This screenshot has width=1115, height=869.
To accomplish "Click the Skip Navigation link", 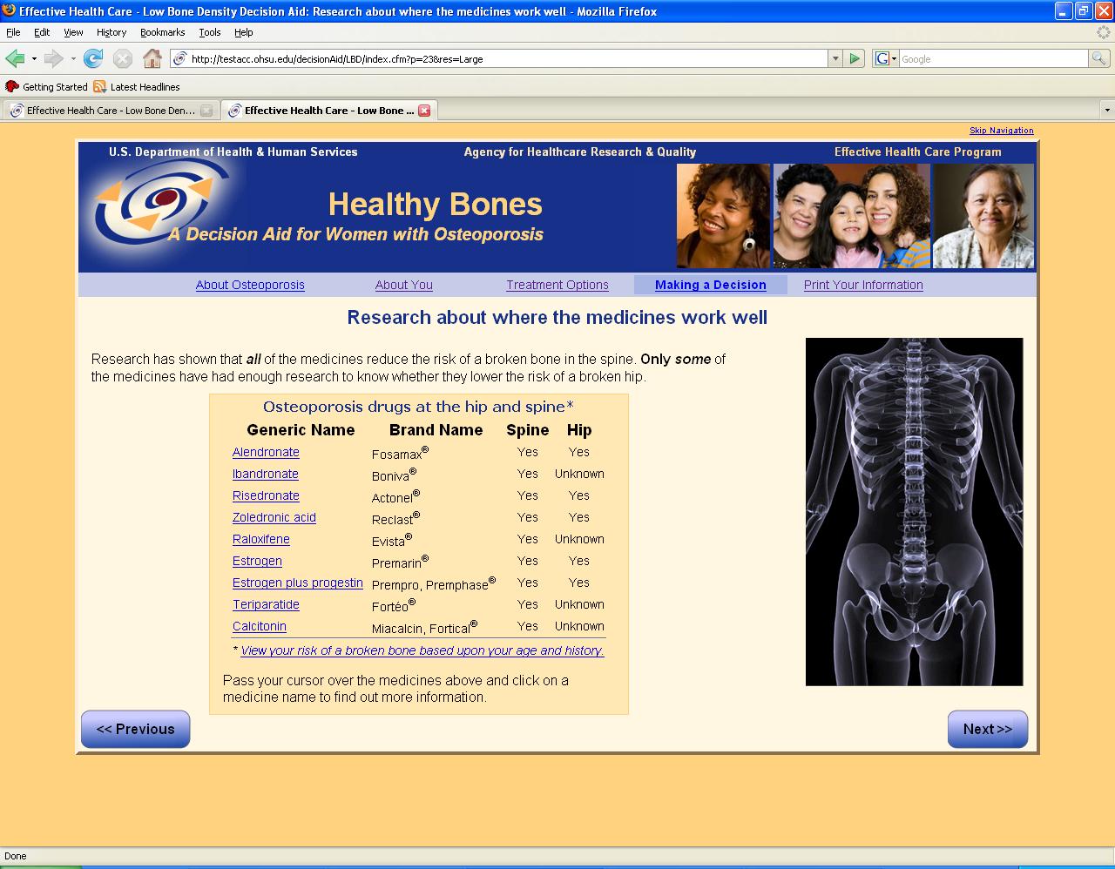I will tap(1002, 131).
